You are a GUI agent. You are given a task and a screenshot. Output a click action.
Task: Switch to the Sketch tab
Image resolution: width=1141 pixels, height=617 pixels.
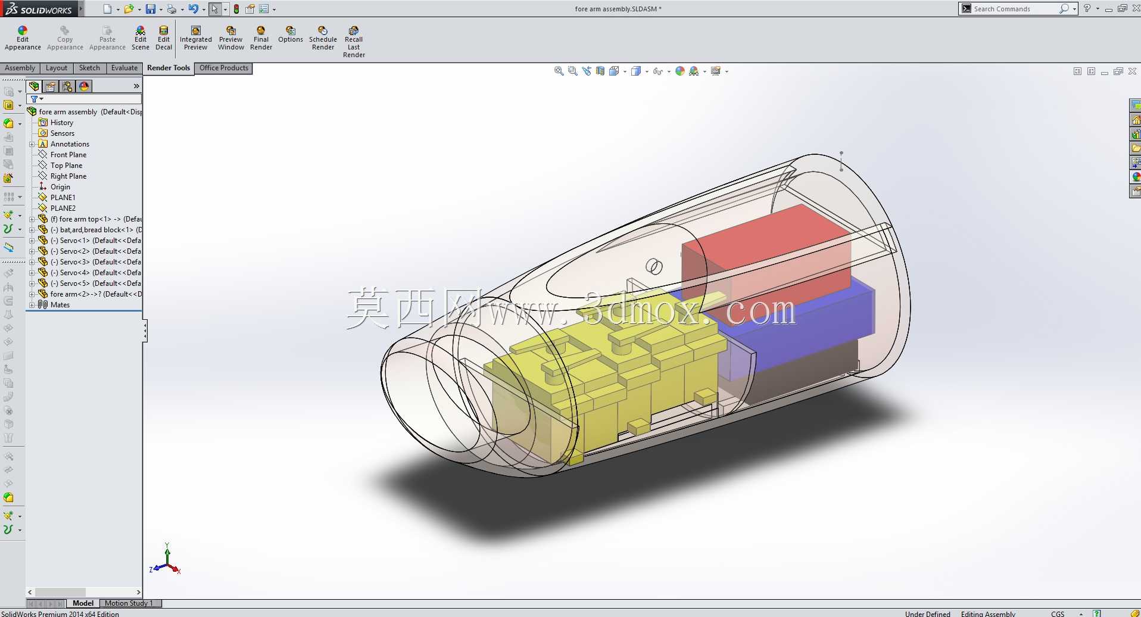pos(89,68)
